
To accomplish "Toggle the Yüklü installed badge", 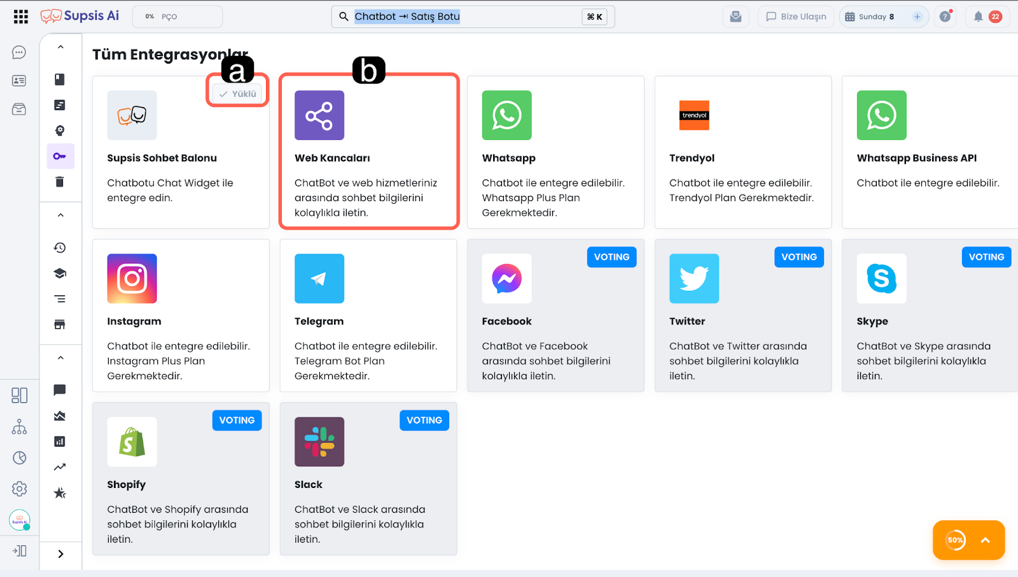I will click(238, 94).
